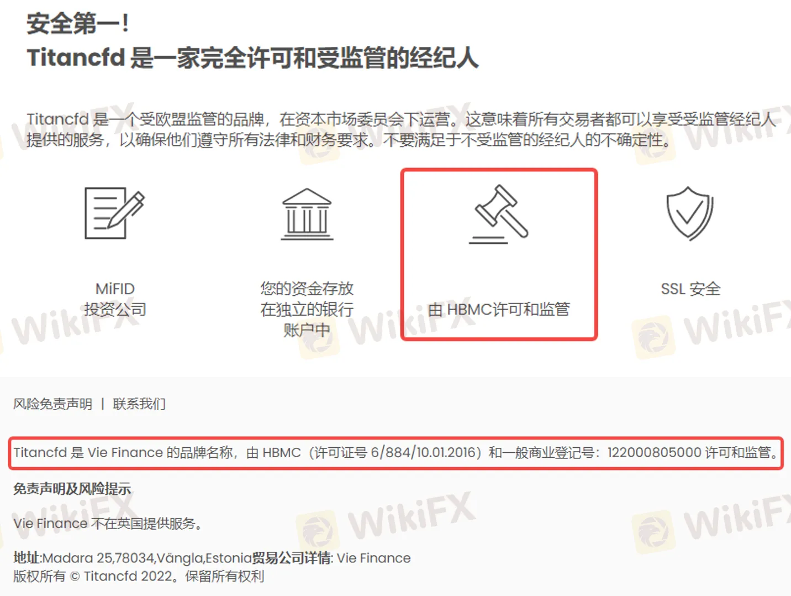The image size is (791, 596).
Task: Open the 风险免责声明 link
Action: pos(53,404)
